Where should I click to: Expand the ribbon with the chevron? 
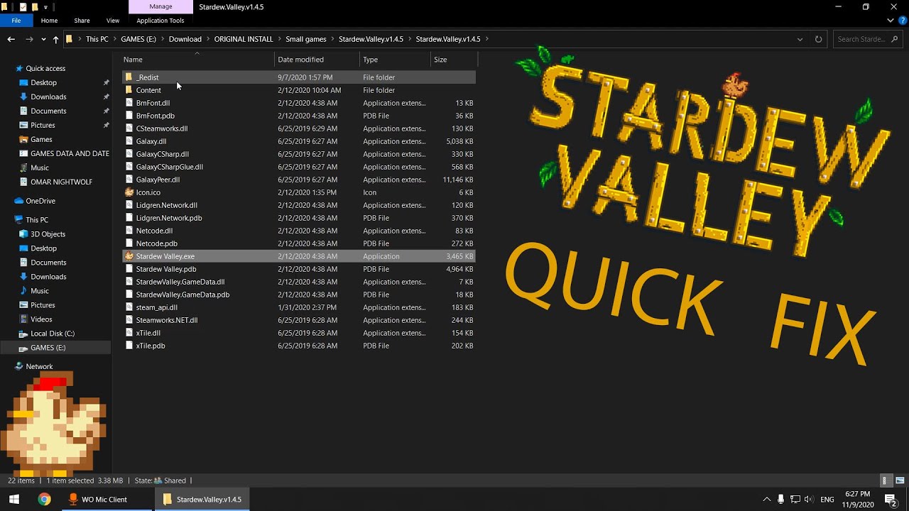(x=891, y=21)
